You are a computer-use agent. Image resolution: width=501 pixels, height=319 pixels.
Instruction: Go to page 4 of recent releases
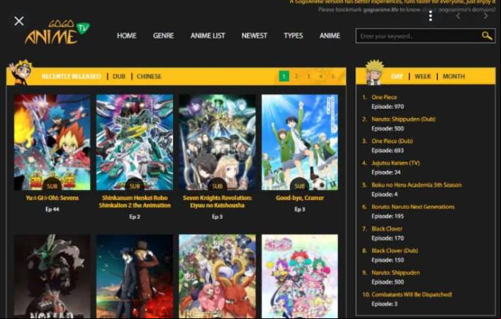pyautogui.click(x=320, y=76)
